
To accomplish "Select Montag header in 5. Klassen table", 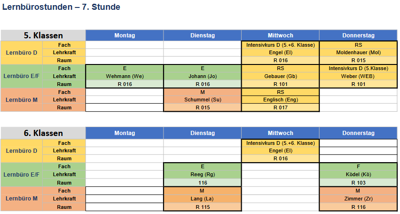I will tap(125, 36).
